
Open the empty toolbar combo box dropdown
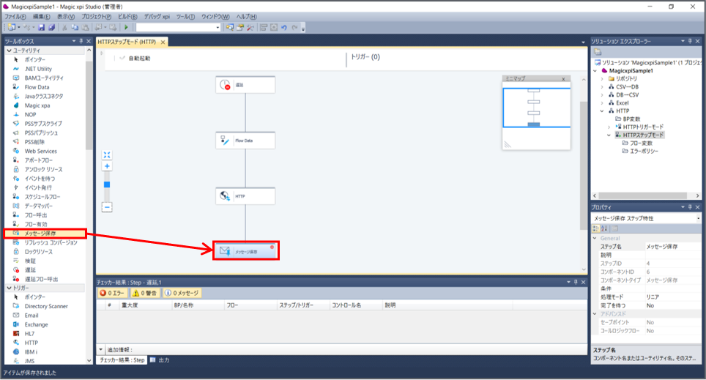pyautogui.click(x=218, y=27)
